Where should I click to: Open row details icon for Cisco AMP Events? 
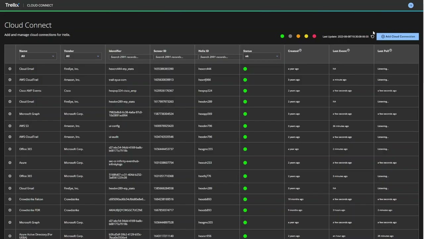[x=10, y=91]
